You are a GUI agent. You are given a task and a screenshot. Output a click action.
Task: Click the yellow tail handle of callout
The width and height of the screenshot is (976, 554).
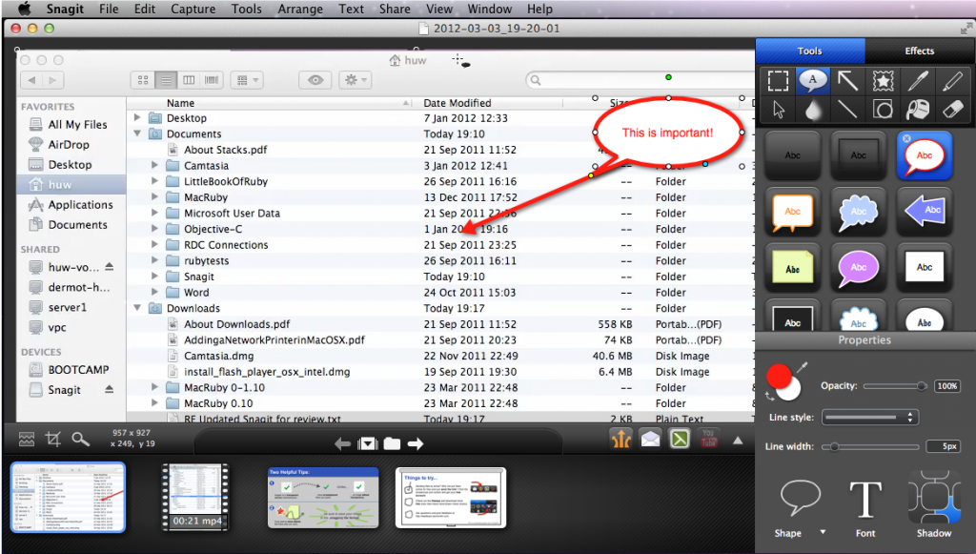click(591, 175)
